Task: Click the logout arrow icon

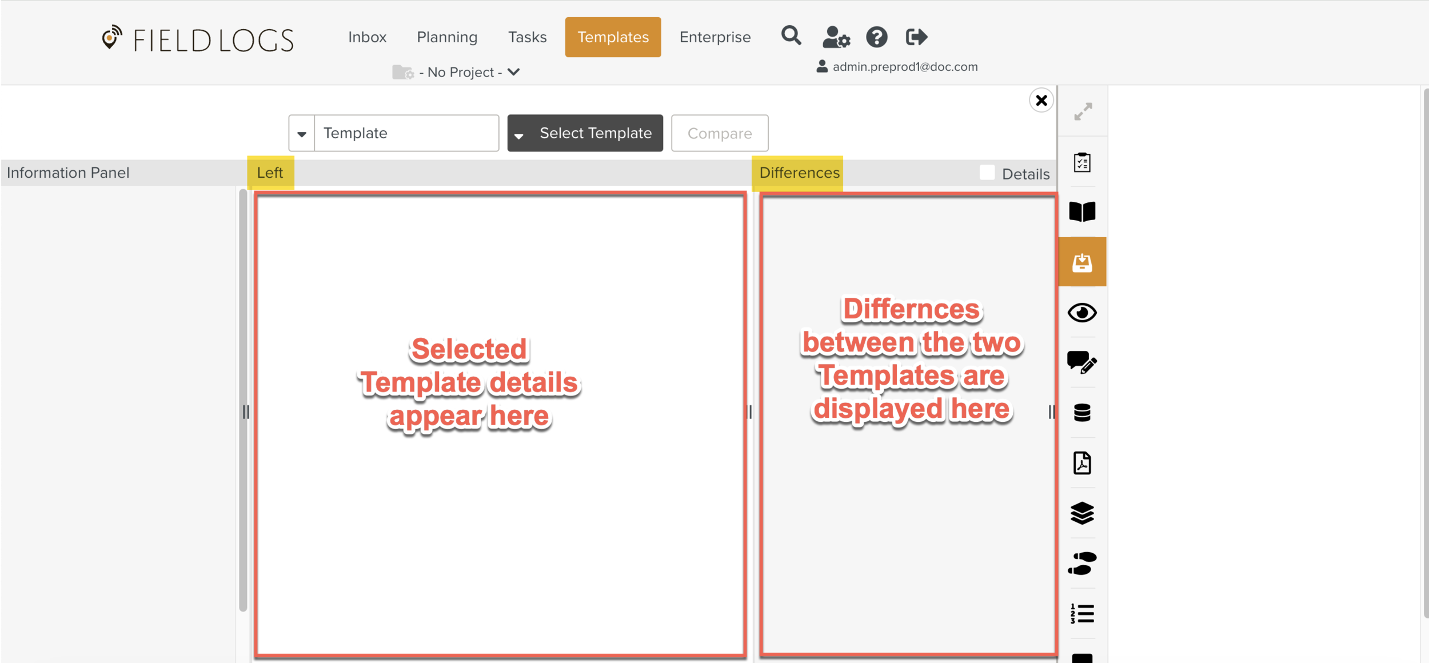Action: click(x=916, y=37)
